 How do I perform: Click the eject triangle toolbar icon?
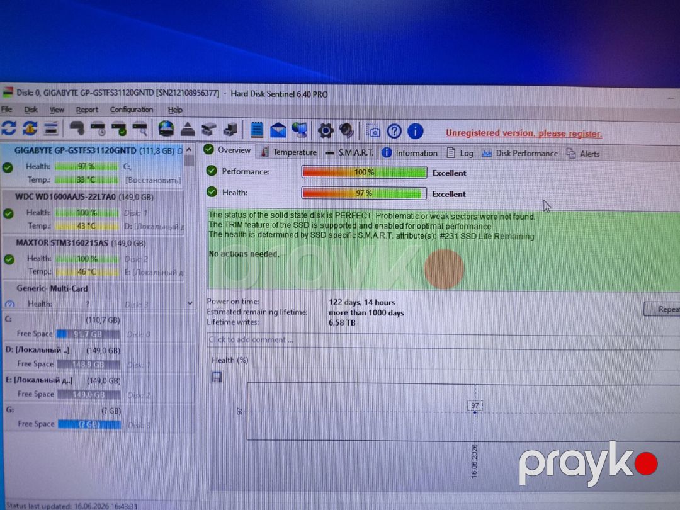tap(188, 129)
